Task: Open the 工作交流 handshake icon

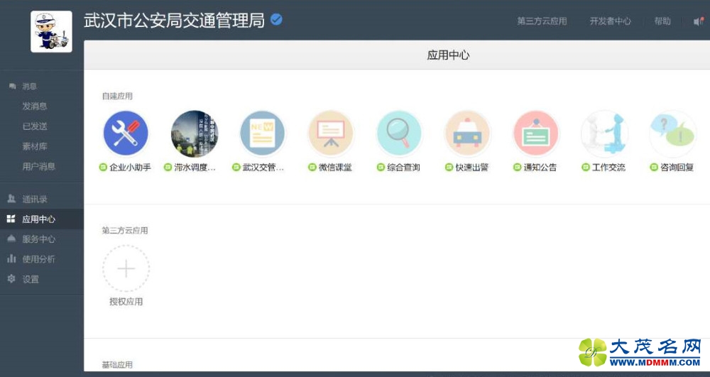Action: [x=604, y=133]
